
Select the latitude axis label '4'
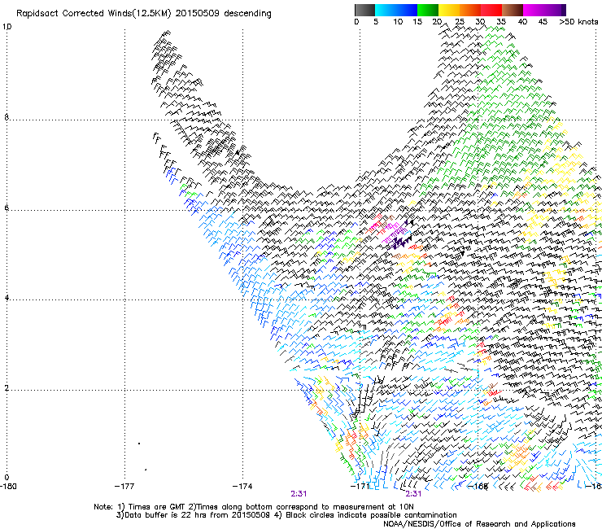pyautogui.click(x=7, y=298)
